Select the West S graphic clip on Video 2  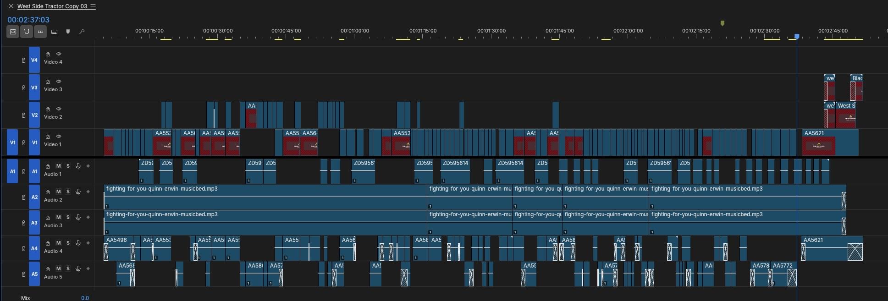[846, 115]
